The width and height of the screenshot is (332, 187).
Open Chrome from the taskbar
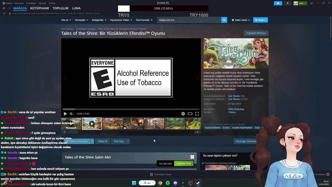(160, 183)
